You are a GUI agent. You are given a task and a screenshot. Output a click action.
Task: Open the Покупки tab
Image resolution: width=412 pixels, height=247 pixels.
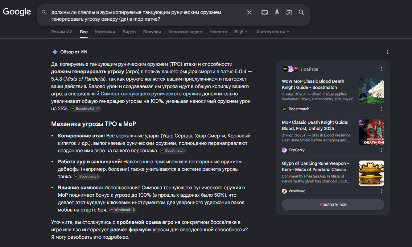click(152, 32)
